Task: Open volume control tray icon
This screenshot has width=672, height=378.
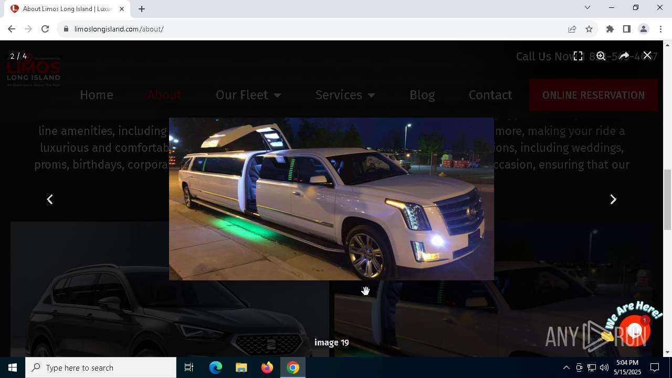Action: [x=604, y=367]
